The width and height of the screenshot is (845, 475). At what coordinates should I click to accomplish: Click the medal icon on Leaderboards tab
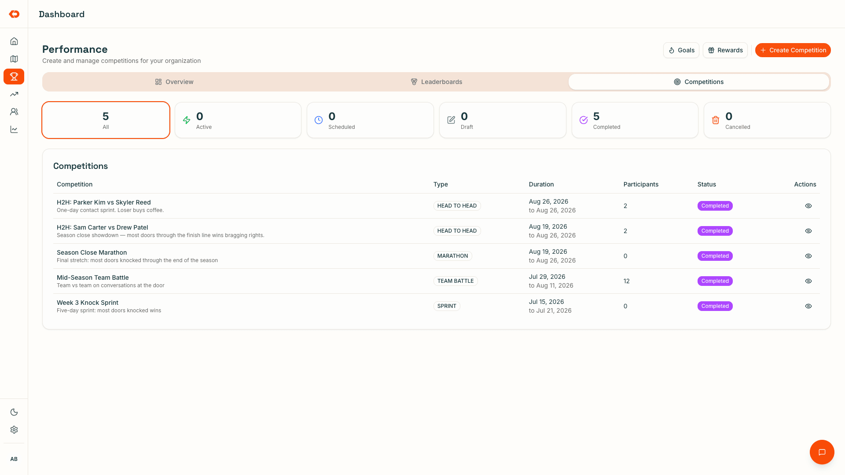point(414,82)
